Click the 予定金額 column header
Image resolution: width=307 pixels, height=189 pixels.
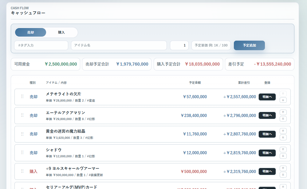pyautogui.click(x=195, y=83)
